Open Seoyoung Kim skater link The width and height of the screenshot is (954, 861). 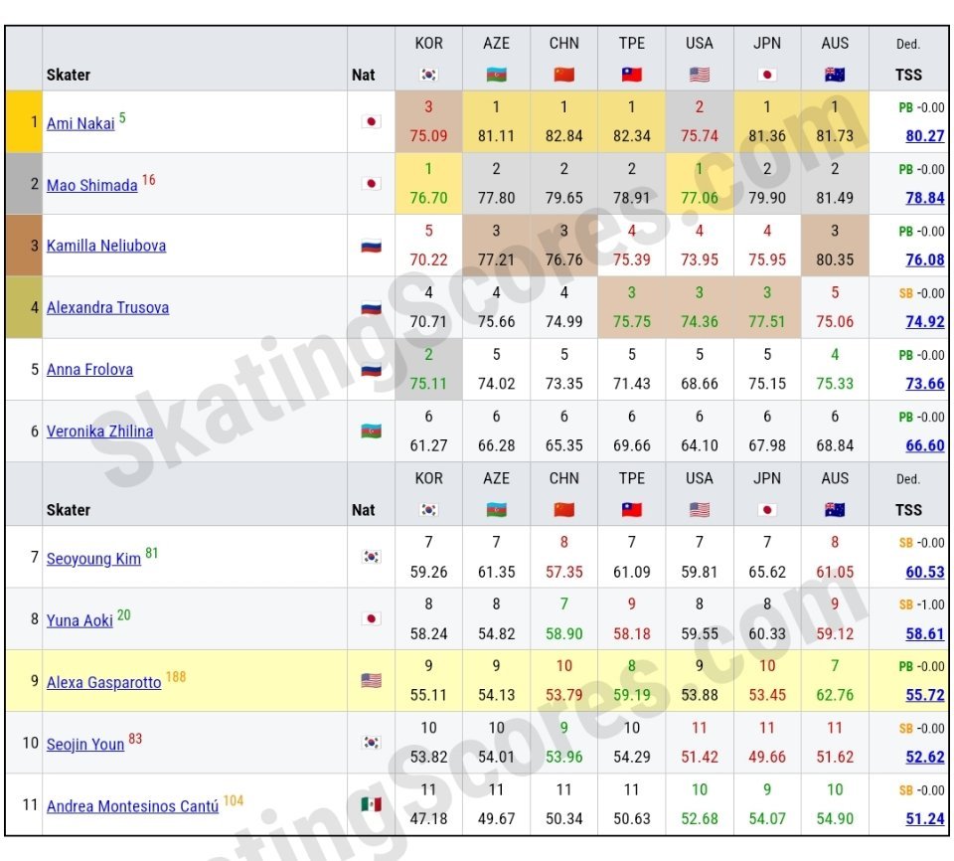(x=93, y=559)
